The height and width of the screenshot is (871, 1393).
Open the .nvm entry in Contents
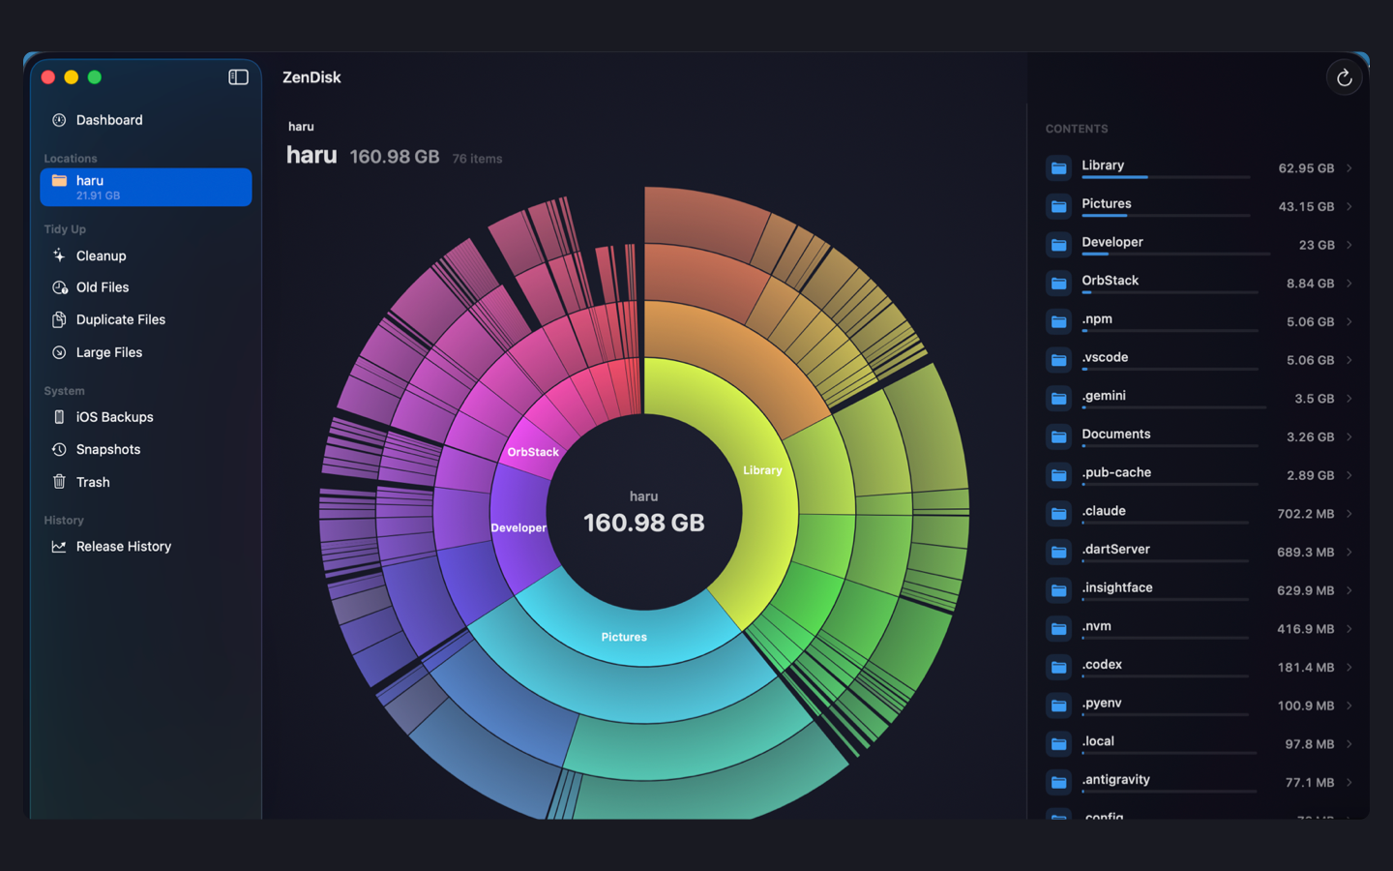pyautogui.click(x=1200, y=629)
